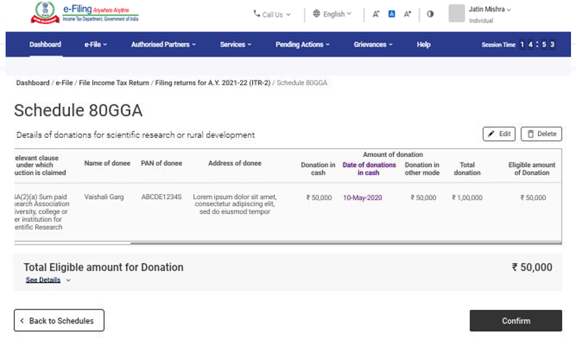Screen dimensions: 576x341
Task: Click the Edit button with pencil icon
Action: point(499,134)
